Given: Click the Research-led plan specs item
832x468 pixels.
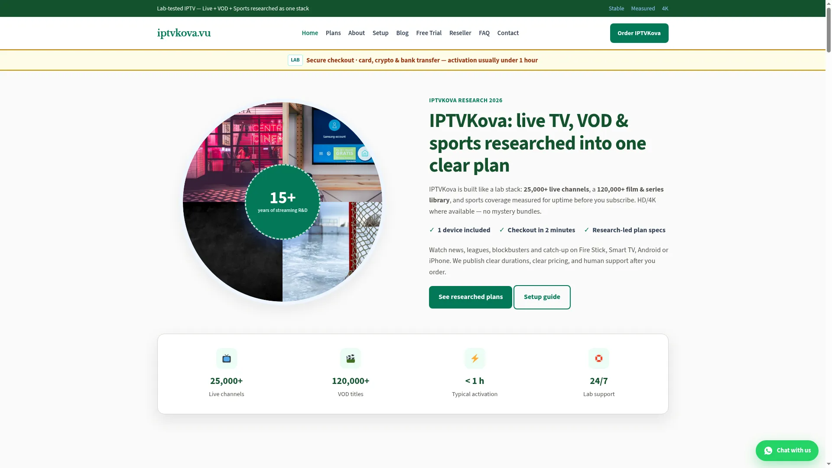Looking at the screenshot, I should click(x=625, y=230).
